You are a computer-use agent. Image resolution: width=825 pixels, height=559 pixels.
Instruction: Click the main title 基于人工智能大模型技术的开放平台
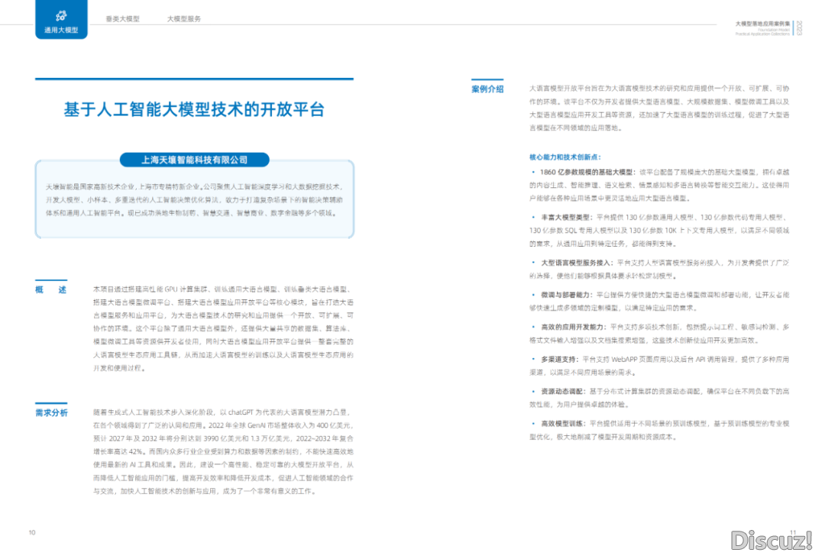[x=194, y=110]
